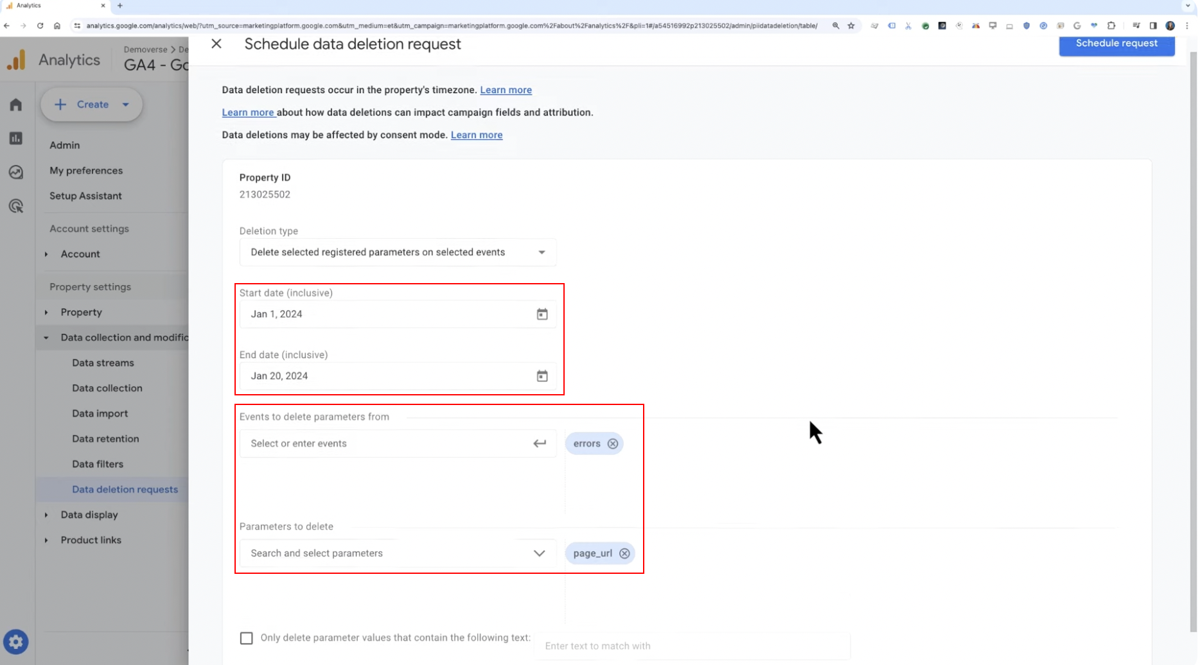
Task: Remove the errors event chip
Action: [614, 444]
